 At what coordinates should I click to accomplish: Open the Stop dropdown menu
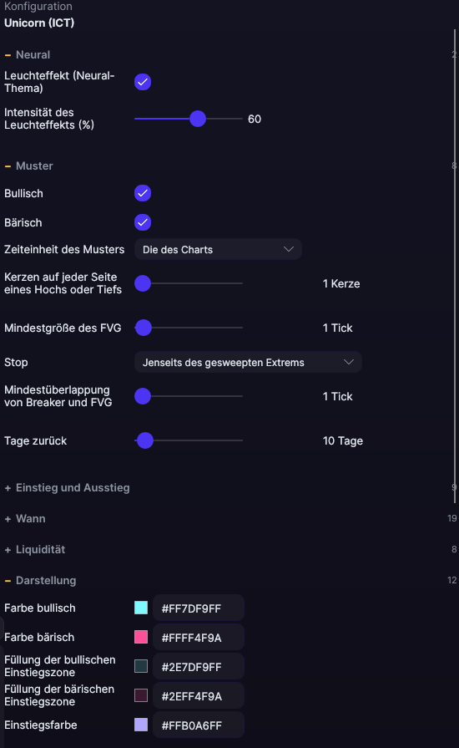248,362
